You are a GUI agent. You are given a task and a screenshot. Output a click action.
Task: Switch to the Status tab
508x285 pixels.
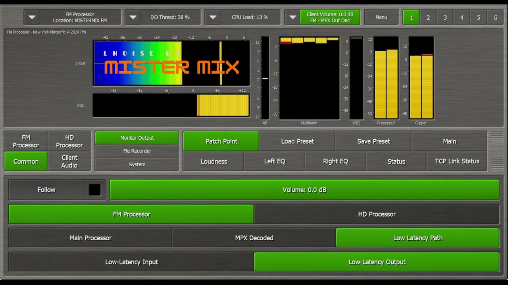coord(396,161)
